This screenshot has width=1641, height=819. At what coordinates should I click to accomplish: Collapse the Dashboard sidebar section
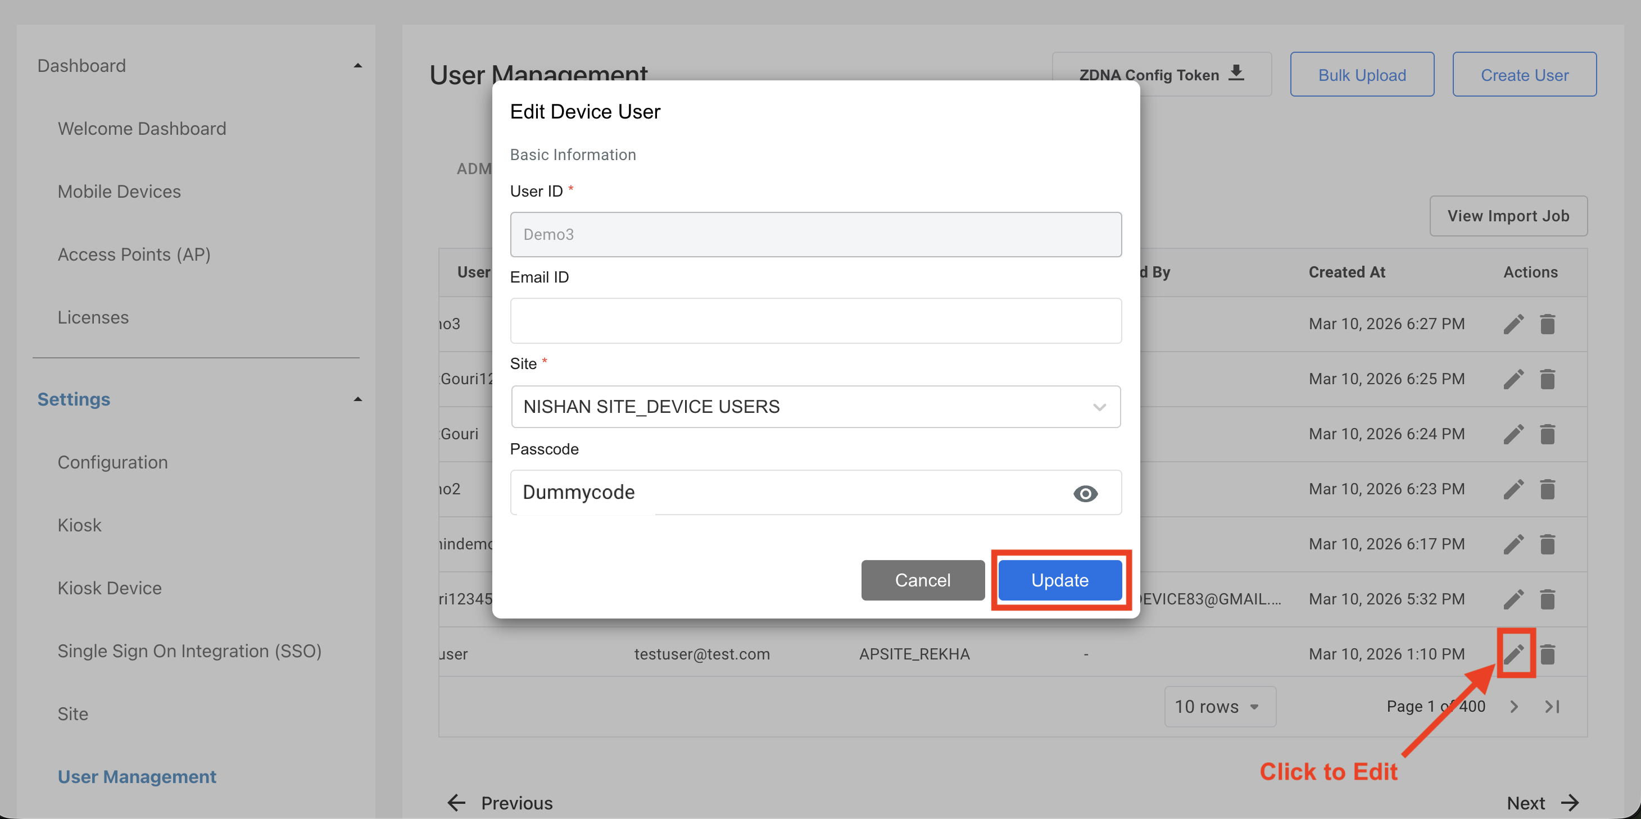[357, 66]
